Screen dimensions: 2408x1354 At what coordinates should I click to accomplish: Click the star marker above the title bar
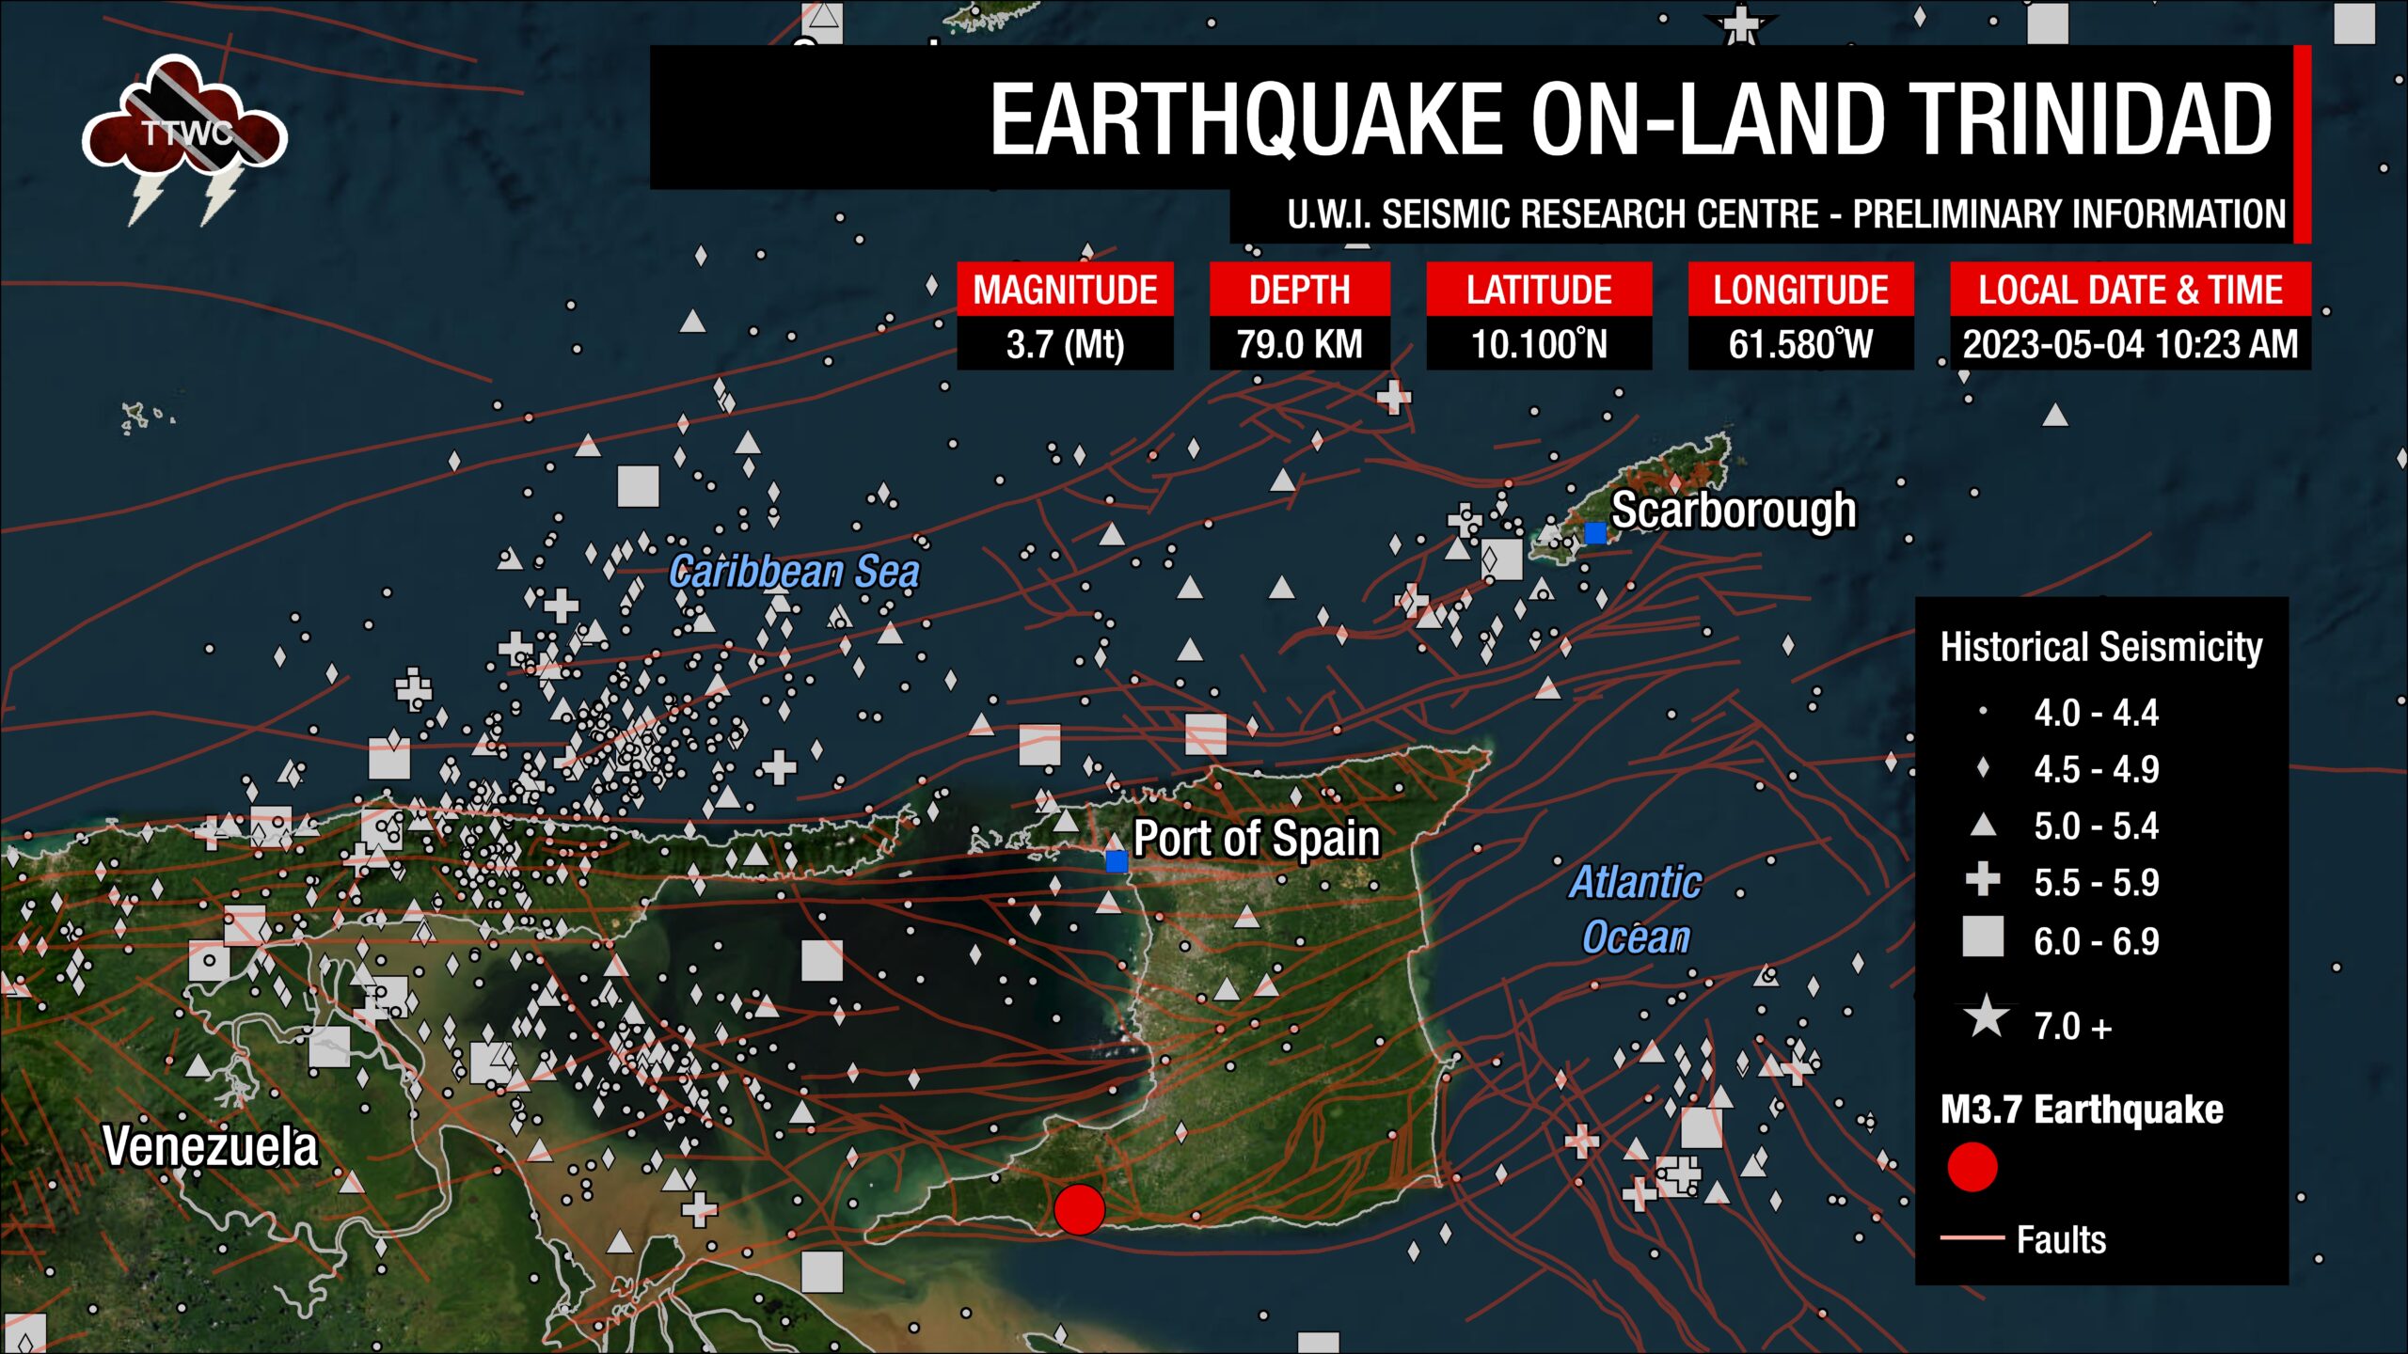(x=1741, y=24)
